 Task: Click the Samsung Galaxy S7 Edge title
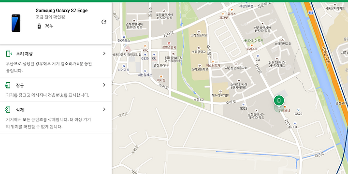[61, 11]
